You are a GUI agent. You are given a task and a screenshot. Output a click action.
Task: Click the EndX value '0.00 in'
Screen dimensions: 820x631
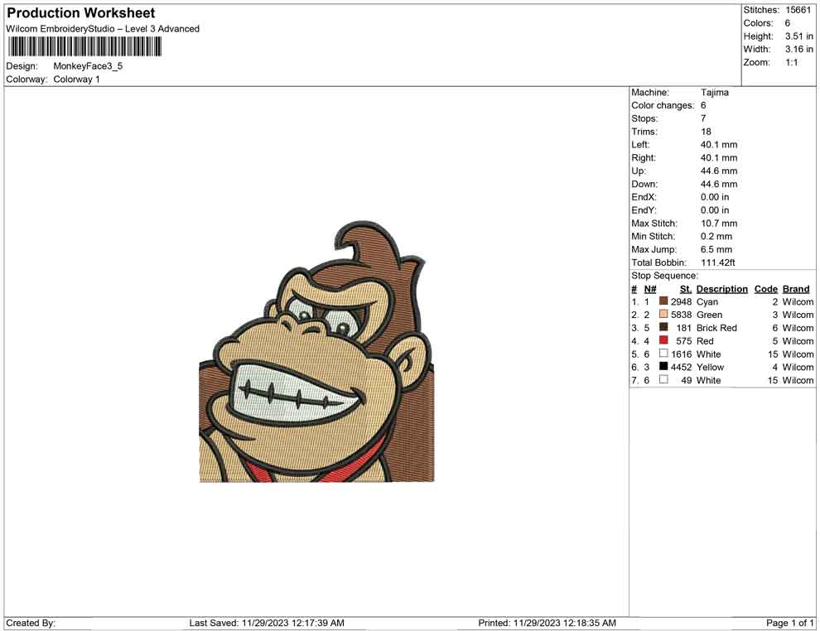click(715, 197)
